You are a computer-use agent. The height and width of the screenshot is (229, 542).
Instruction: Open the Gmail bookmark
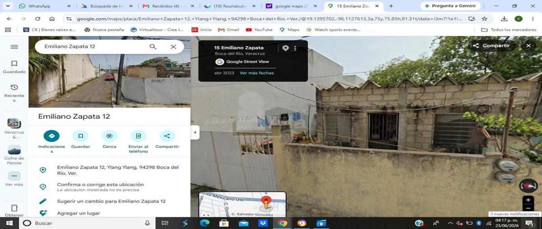(229, 30)
